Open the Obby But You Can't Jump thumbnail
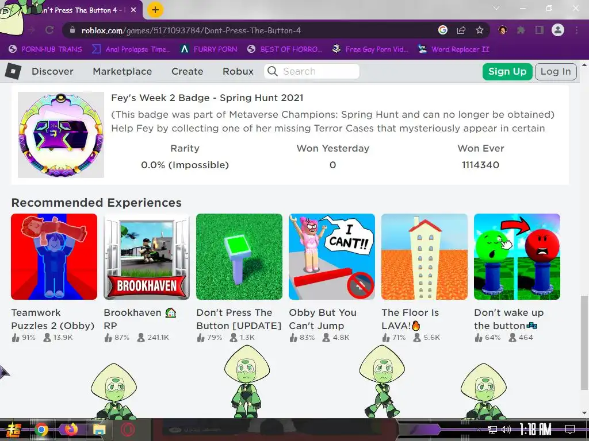The image size is (589, 441). point(332,257)
